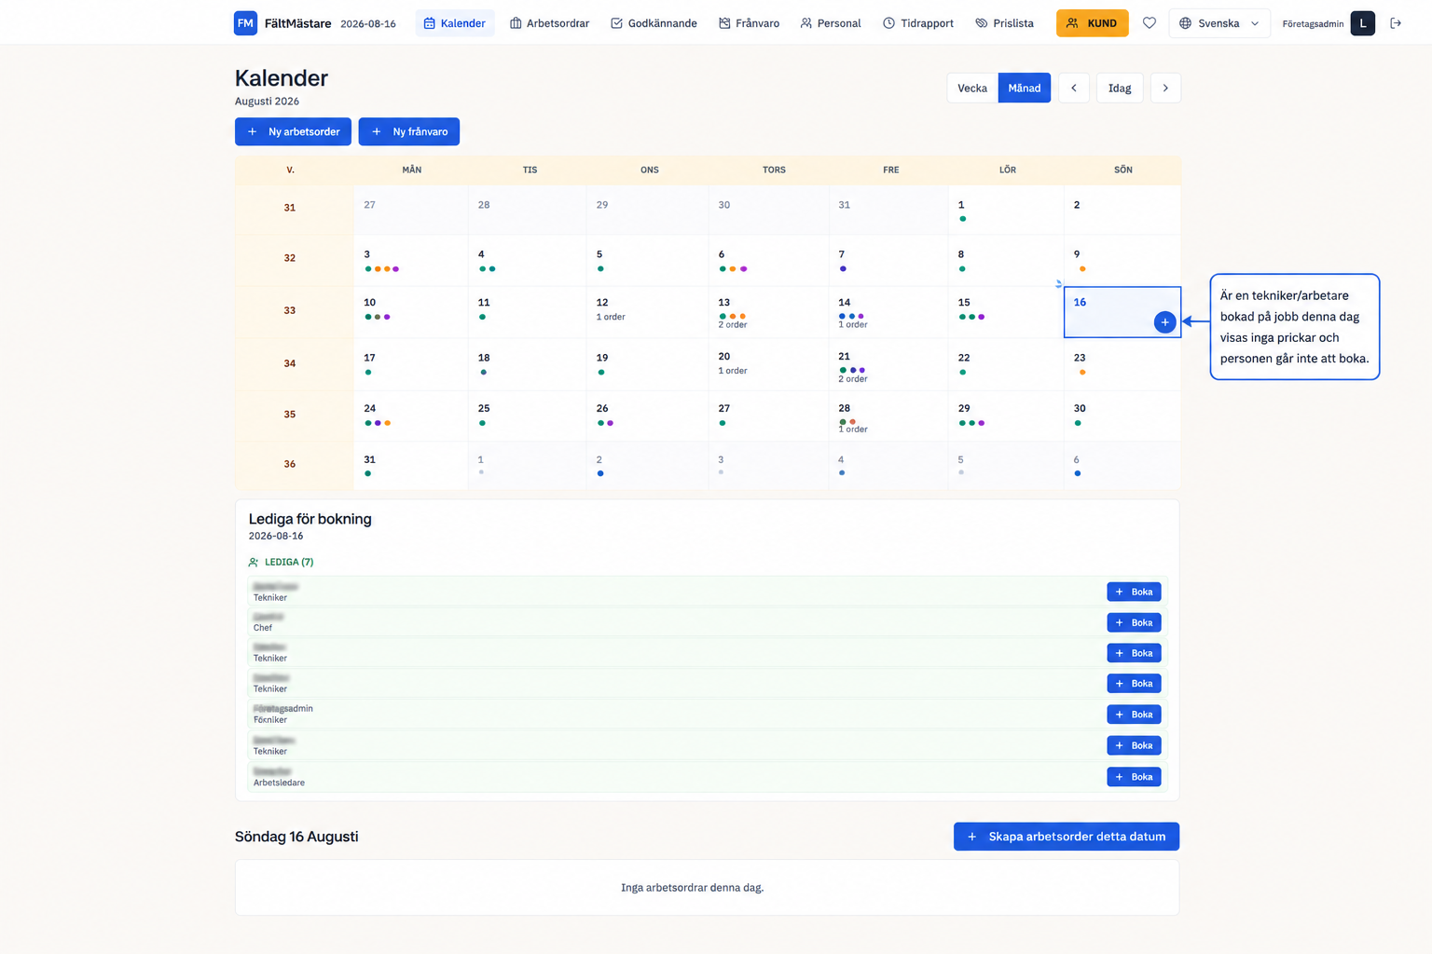Click the globe language icon
This screenshot has height=954, width=1432.
click(x=1185, y=23)
